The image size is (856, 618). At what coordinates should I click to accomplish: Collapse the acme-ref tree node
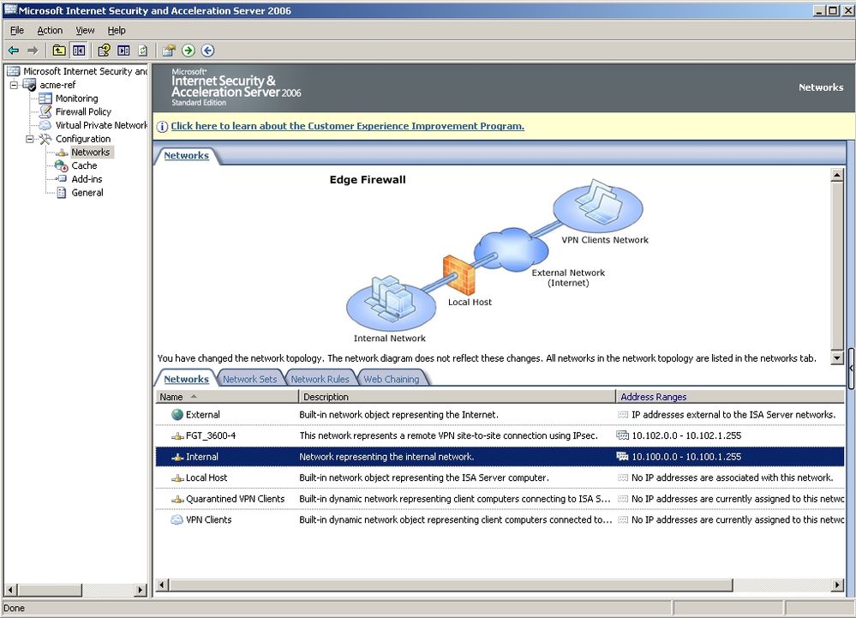click(x=15, y=85)
